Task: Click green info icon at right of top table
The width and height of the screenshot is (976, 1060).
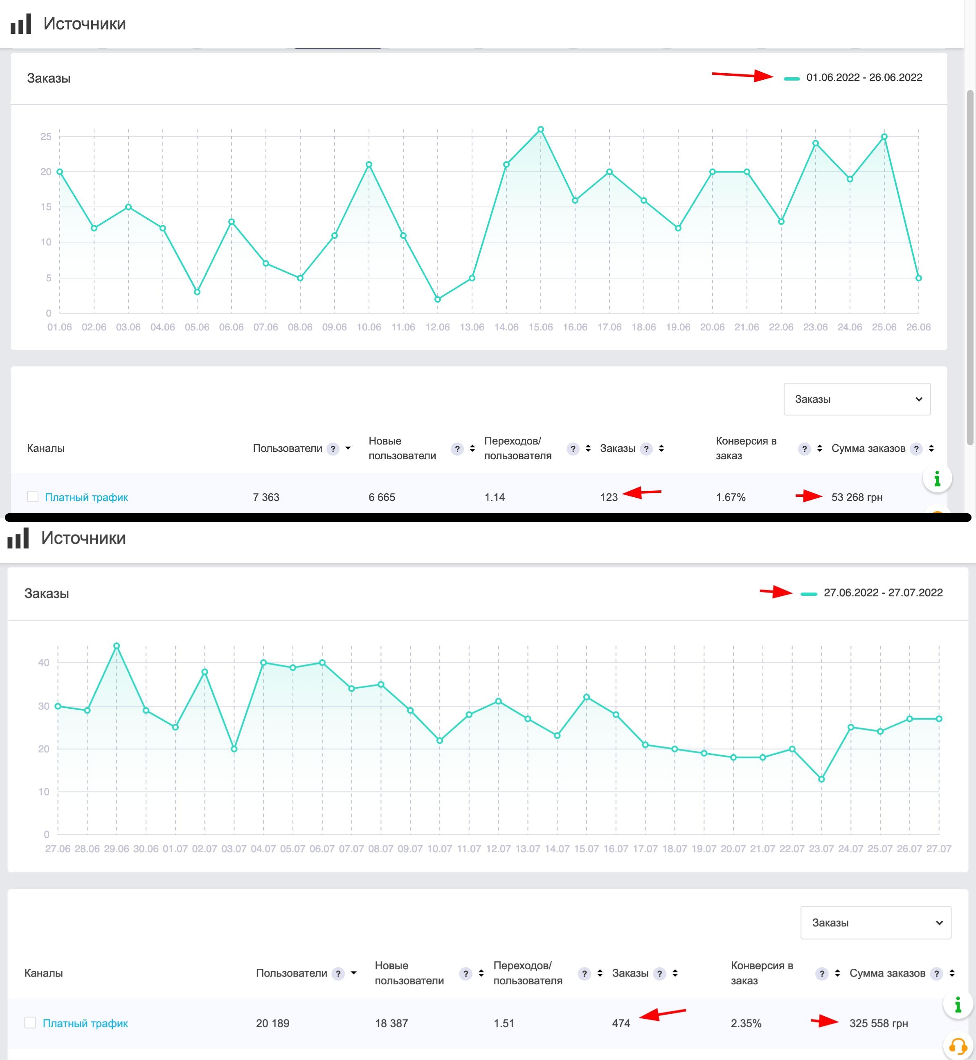Action: (937, 478)
